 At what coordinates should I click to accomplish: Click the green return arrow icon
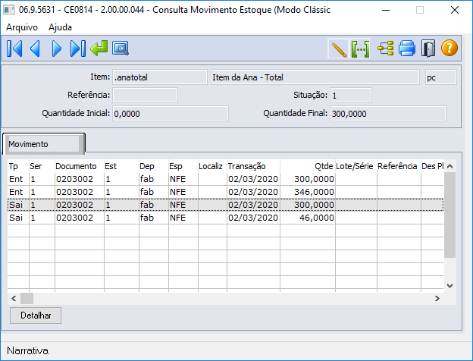click(99, 49)
